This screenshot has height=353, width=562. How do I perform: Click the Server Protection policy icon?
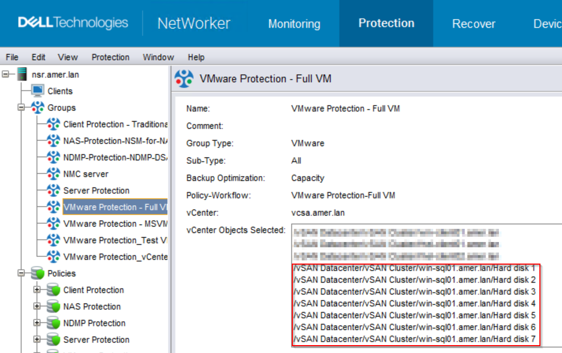coord(54,339)
